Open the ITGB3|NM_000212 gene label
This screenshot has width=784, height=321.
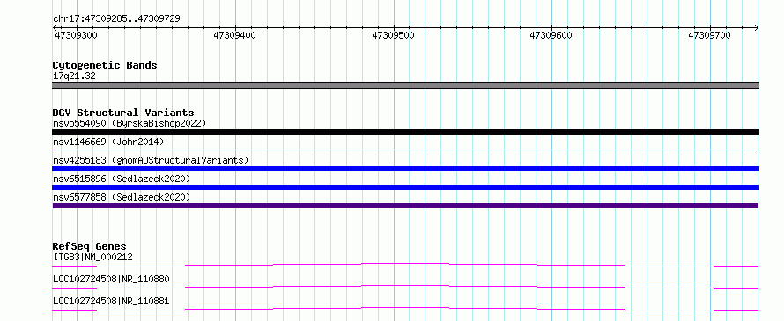(x=92, y=258)
